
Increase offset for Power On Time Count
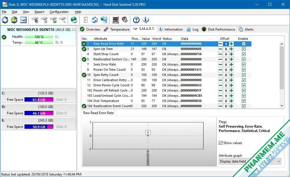(x=231, y=70)
